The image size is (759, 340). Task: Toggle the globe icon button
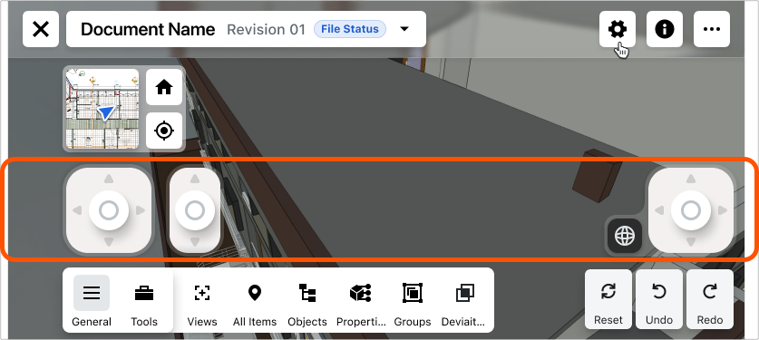[x=625, y=236]
